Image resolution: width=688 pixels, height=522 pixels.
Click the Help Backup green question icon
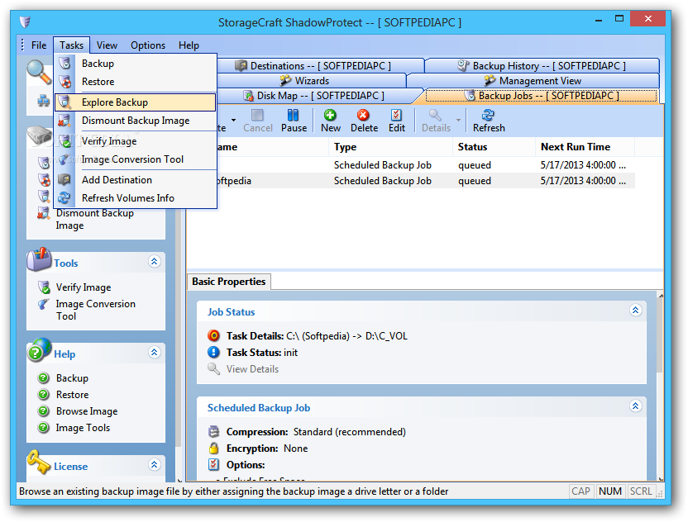click(x=43, y=377)
